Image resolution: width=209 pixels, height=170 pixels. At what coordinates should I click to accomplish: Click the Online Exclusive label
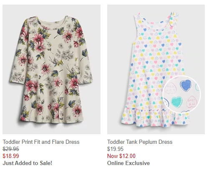pyautogui.click(x=128, y=163)
